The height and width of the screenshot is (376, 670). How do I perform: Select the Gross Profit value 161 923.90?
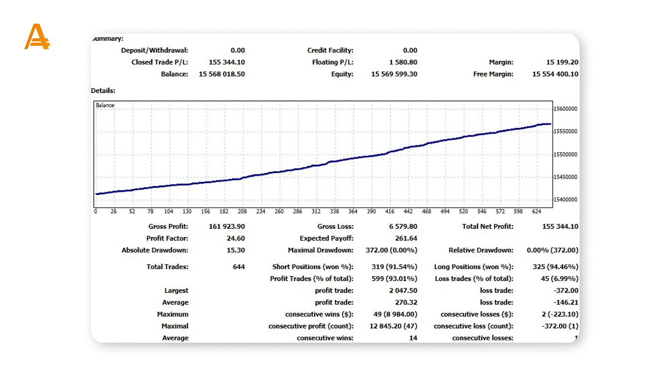tap(227, 226)
